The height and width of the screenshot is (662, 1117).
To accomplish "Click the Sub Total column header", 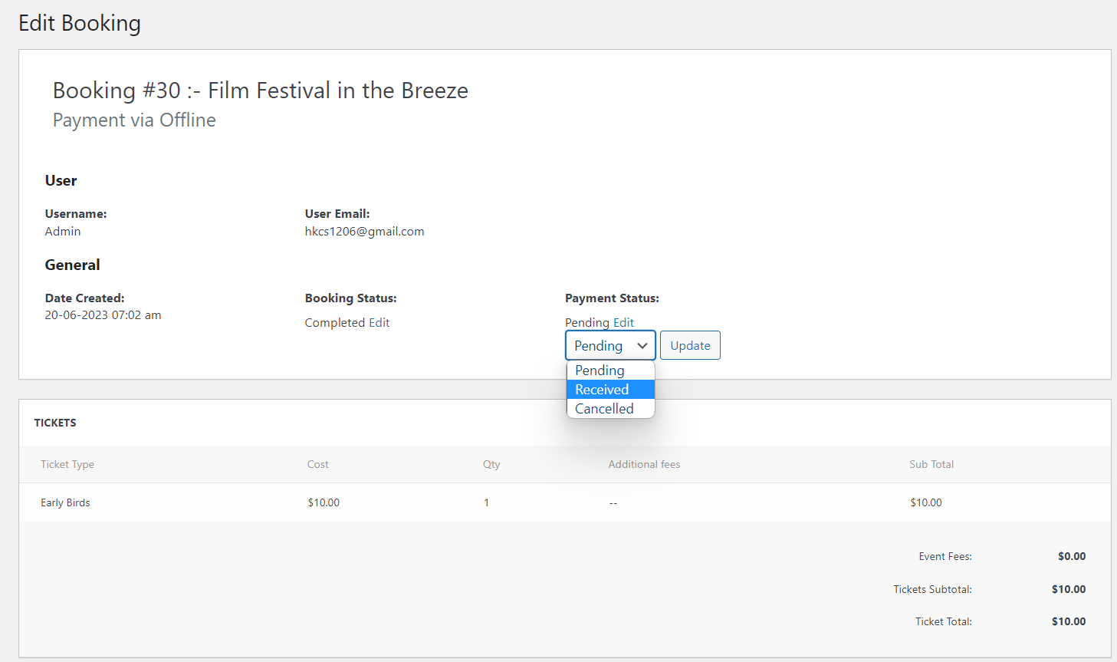I will 931,464.
